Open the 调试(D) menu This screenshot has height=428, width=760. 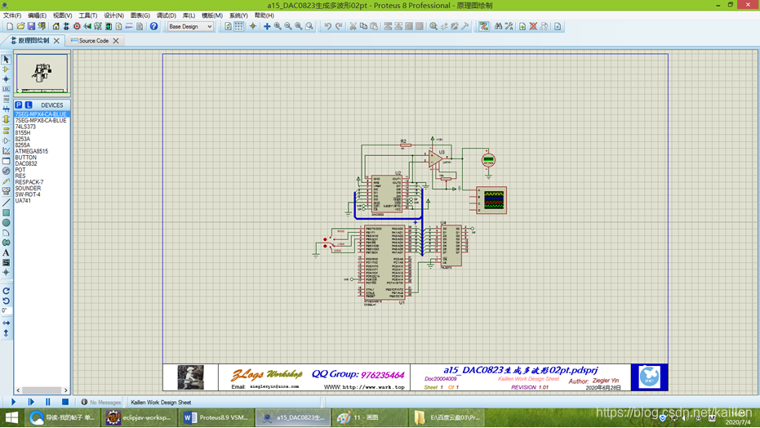(x=166, y=16)
